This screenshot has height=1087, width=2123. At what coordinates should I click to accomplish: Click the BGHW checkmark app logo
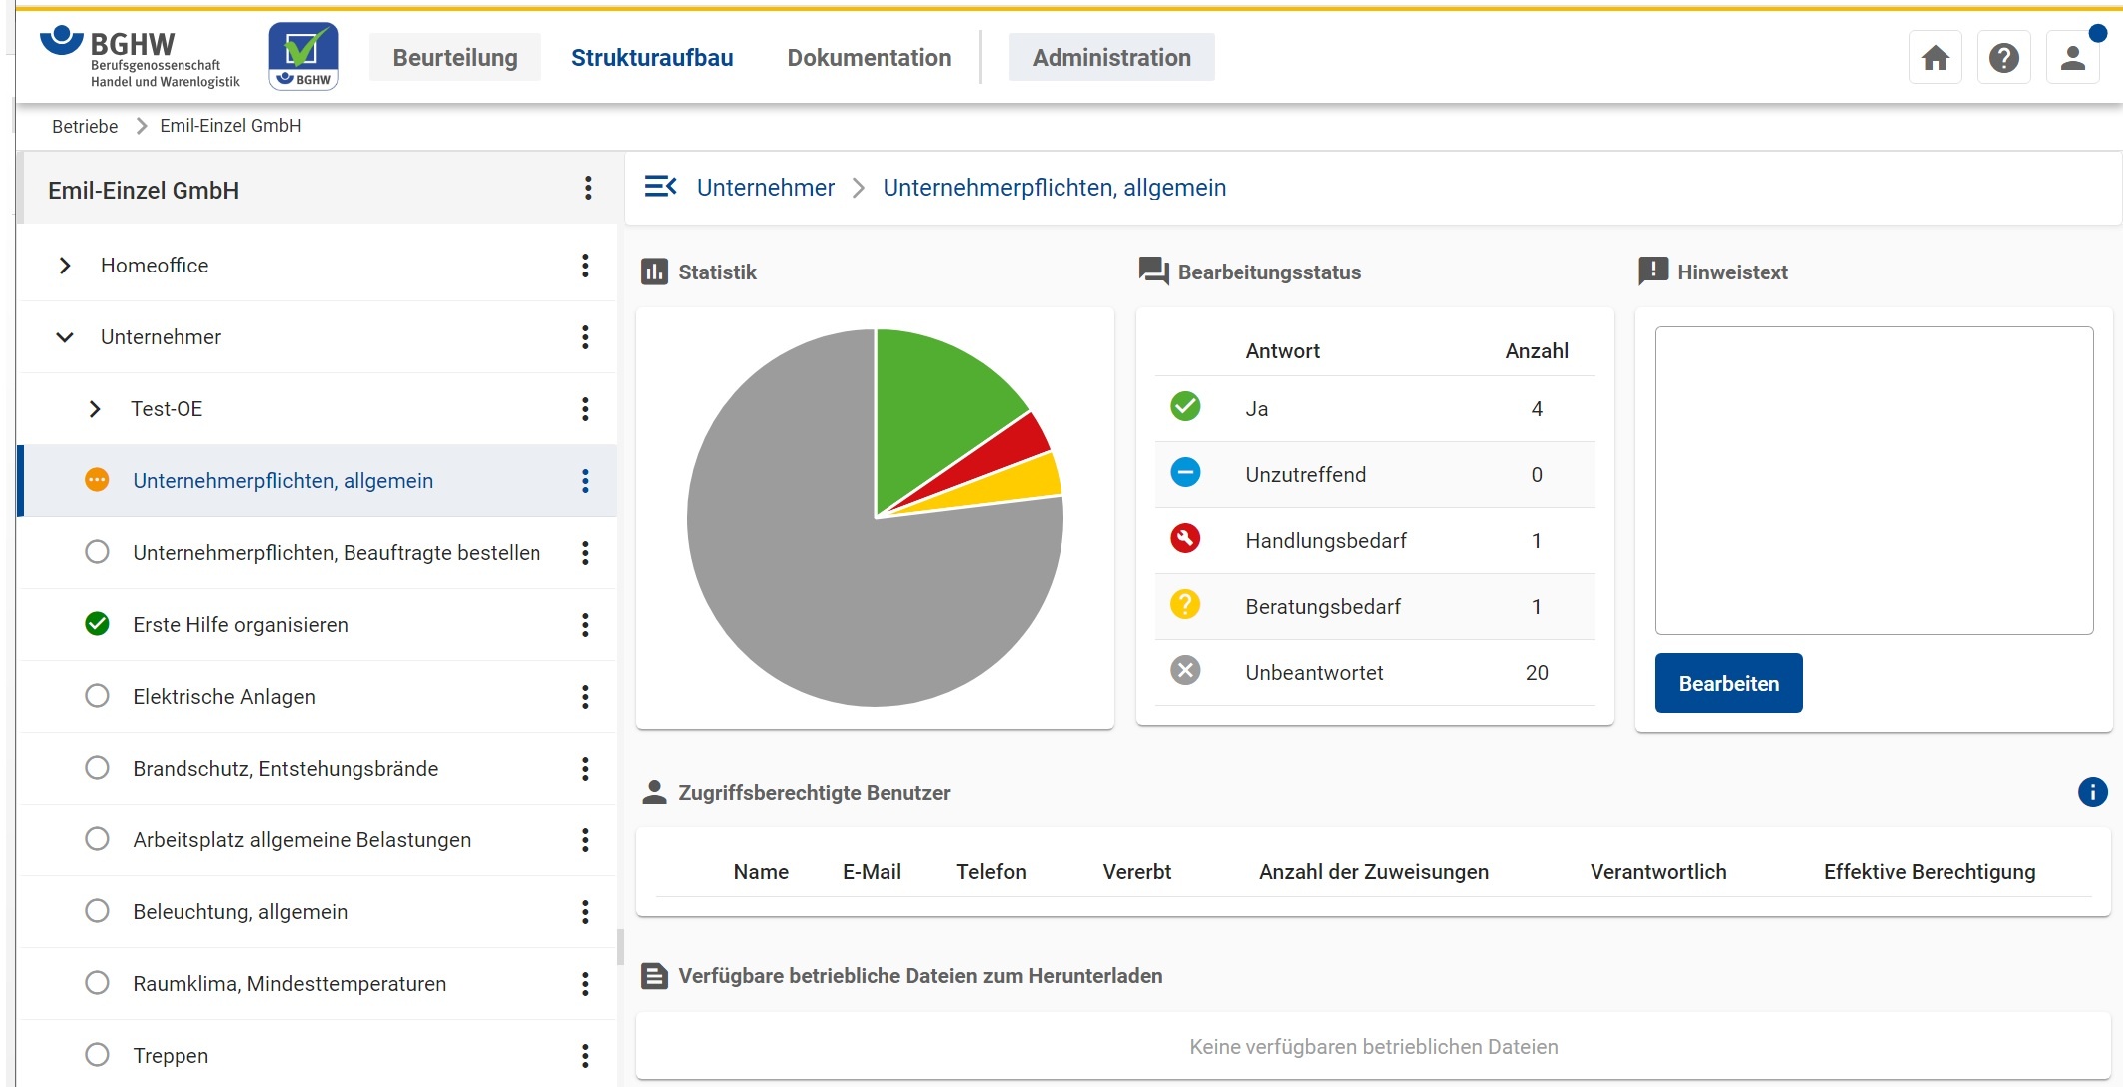pos(303,57)
